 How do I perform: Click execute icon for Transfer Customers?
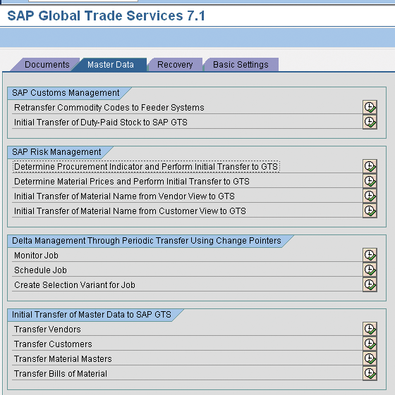(x=370, y=344)
